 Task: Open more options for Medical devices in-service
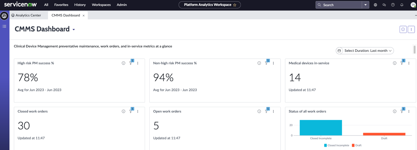(409, 63)
